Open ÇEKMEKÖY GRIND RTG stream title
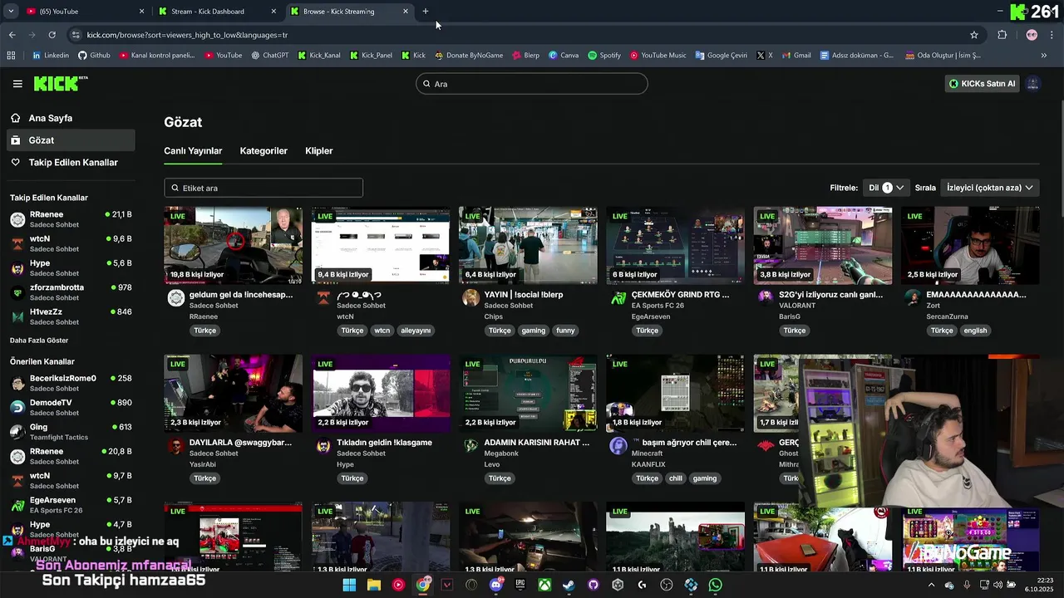This screenshot has height=598, width=1064. (x=680, y=295)
